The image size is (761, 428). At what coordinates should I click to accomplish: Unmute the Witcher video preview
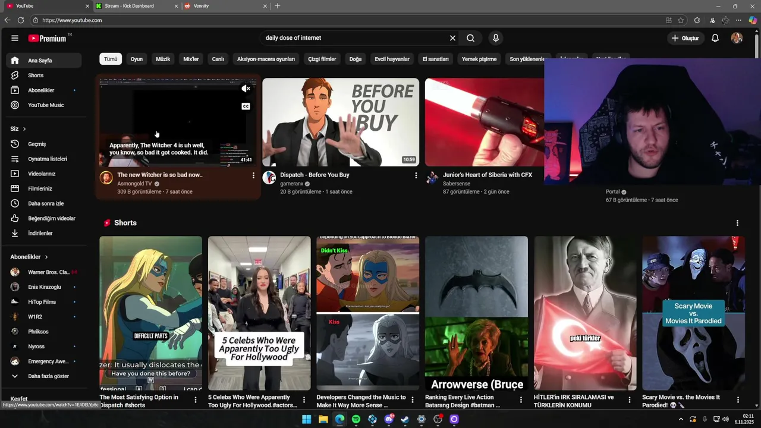click(x=246, y=89)
